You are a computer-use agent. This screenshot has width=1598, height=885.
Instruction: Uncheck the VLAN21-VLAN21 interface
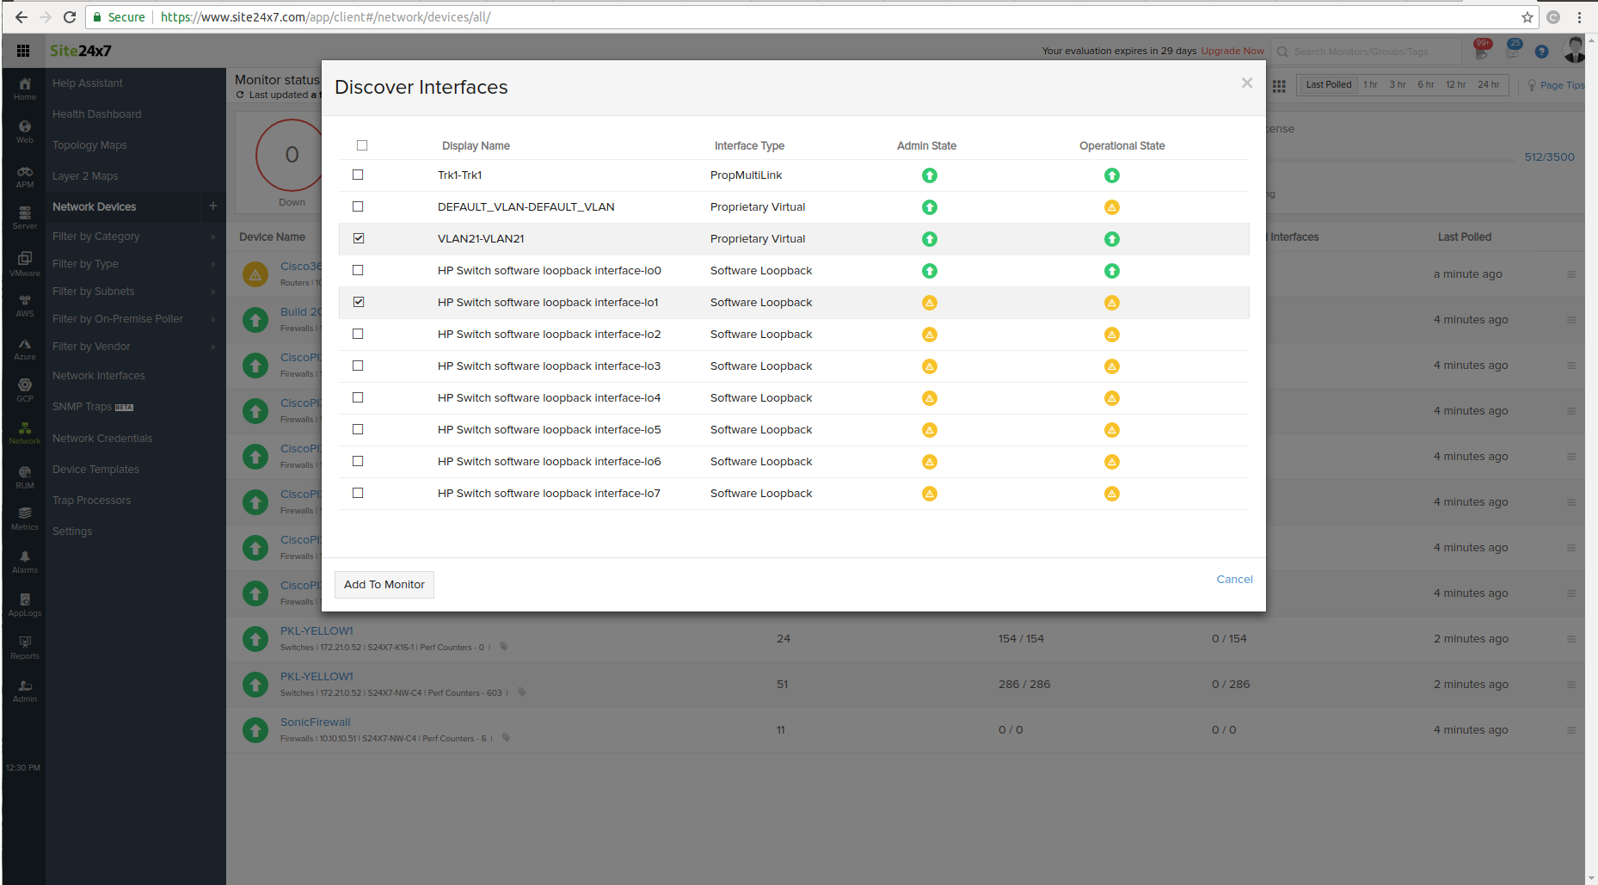click(359, 238)
